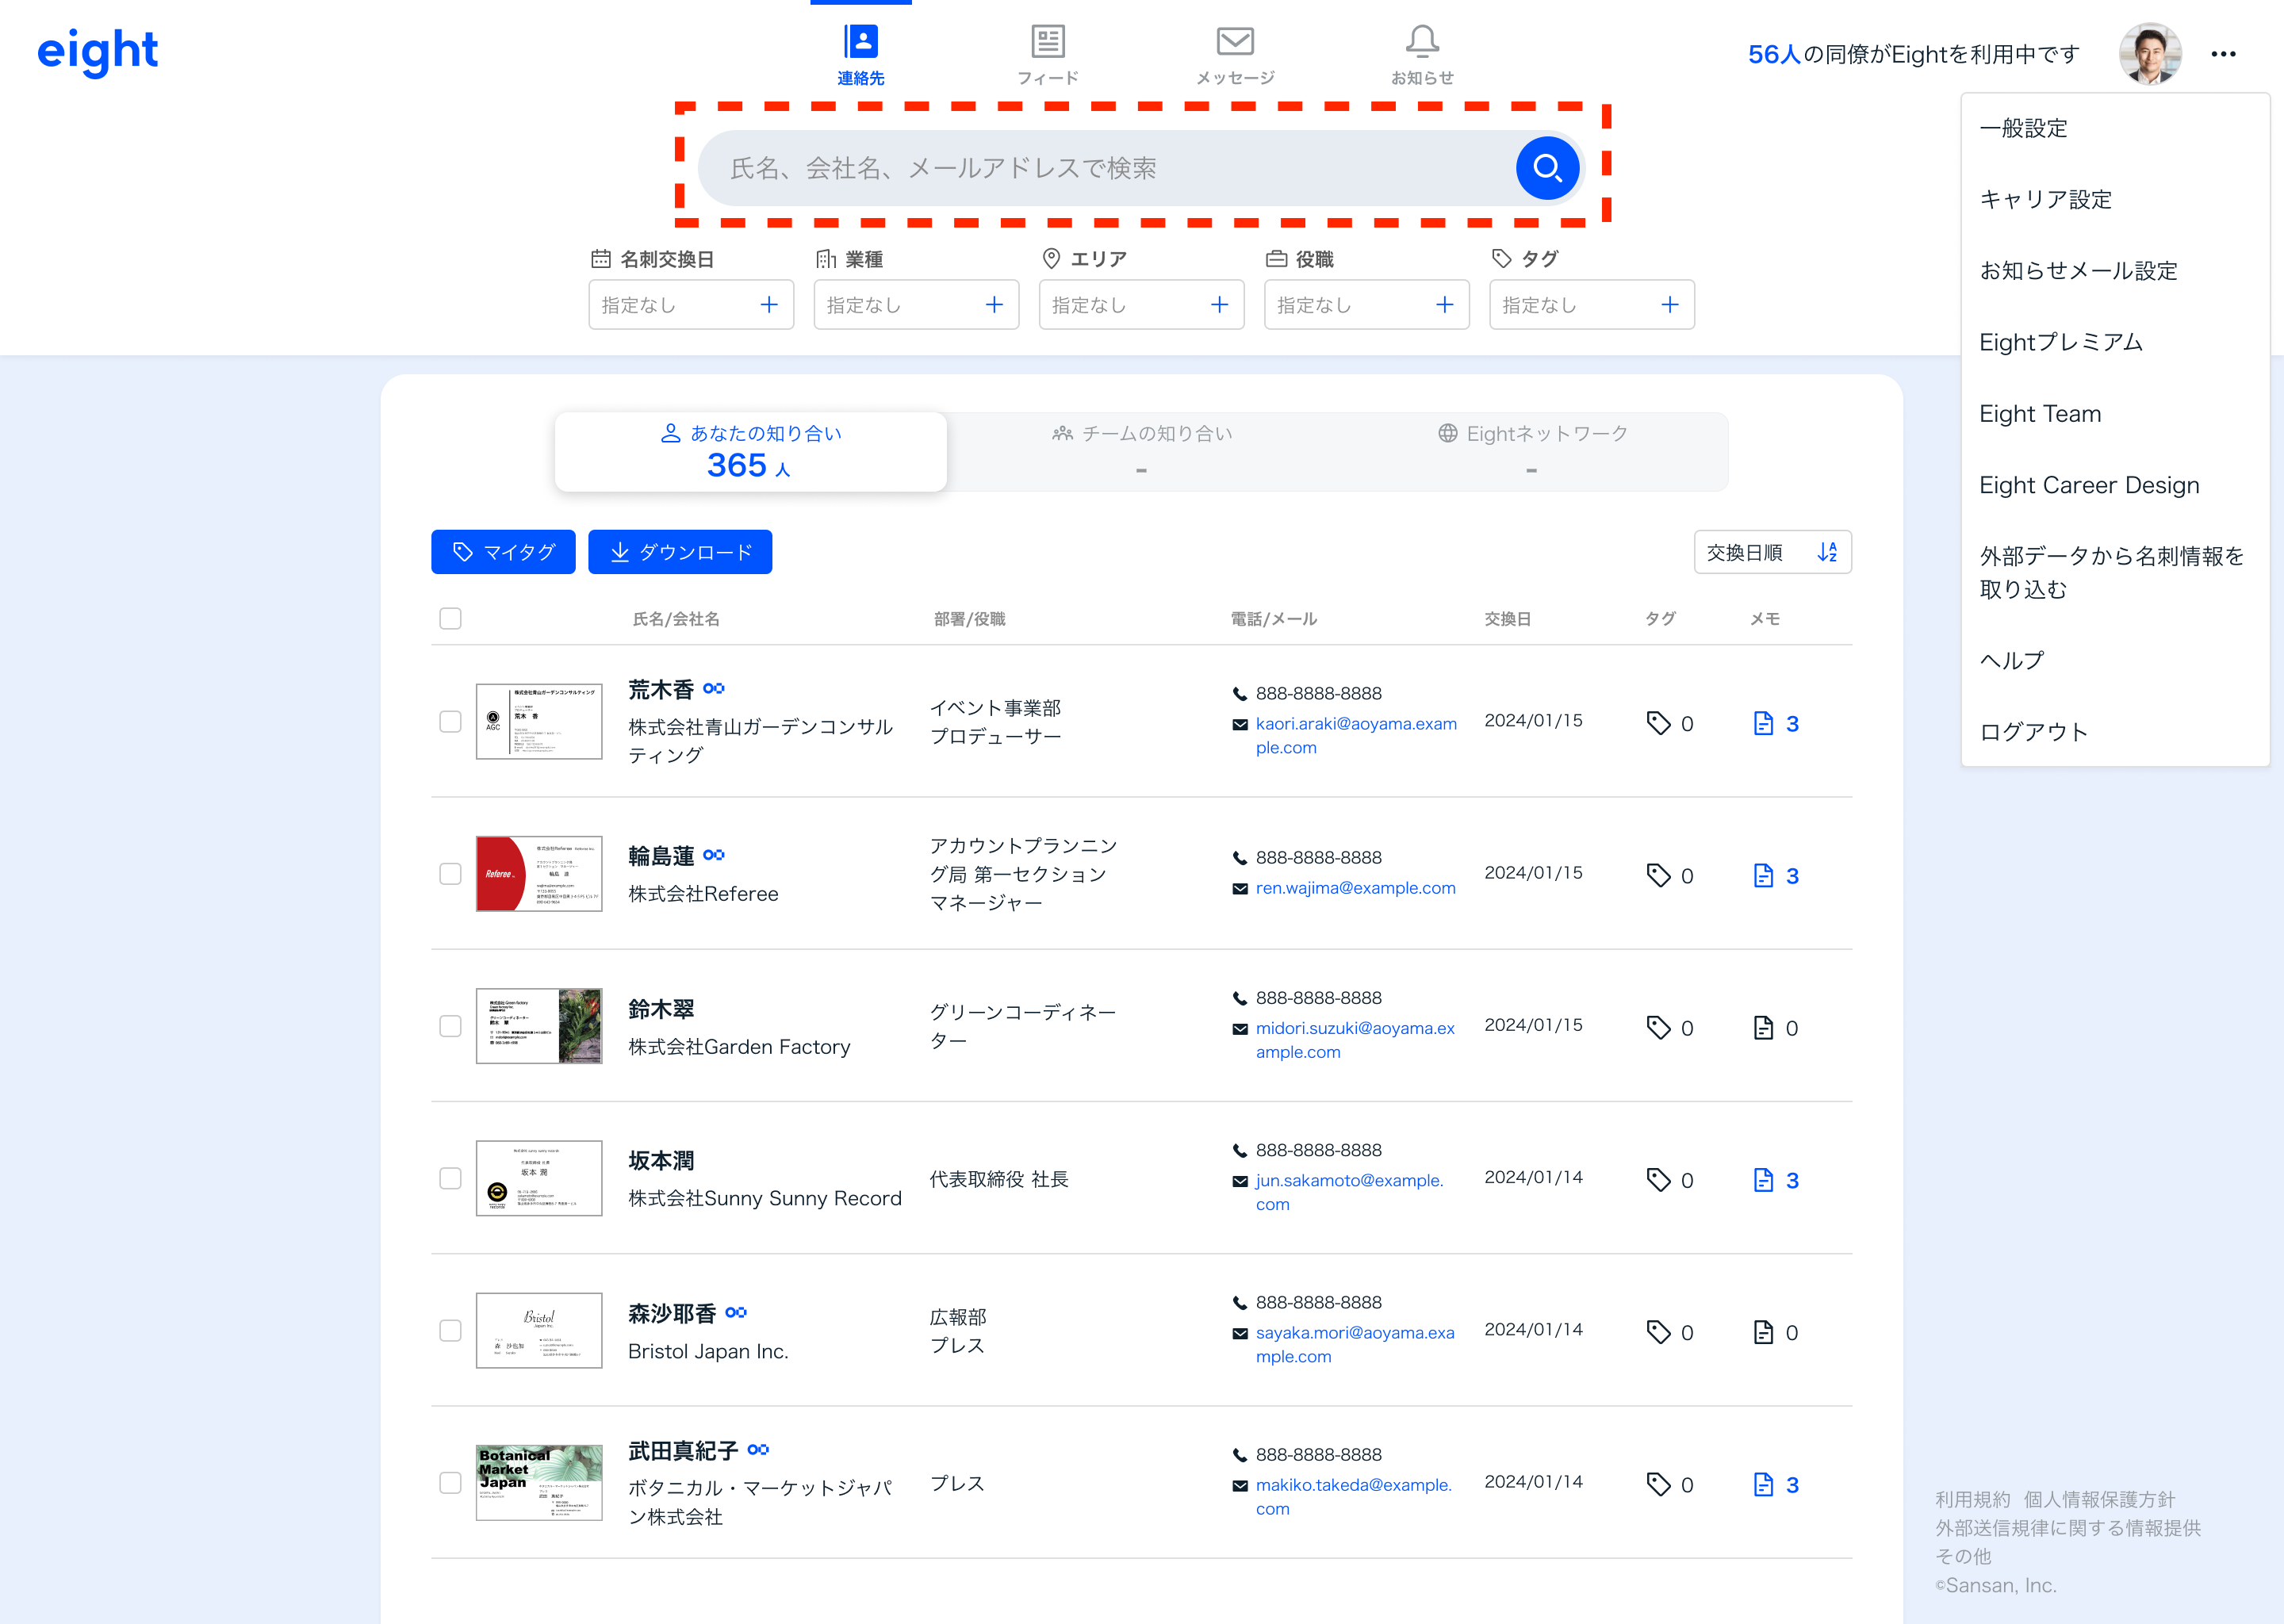
Task: Open the お知らせ notifications tab
Action: [1422, 55]
